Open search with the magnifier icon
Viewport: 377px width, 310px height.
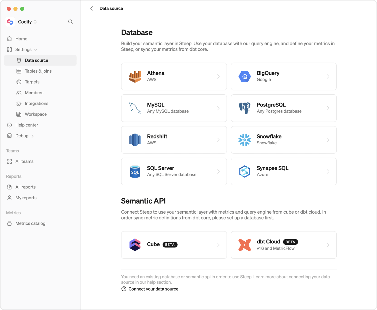click(x=70, y=22)
